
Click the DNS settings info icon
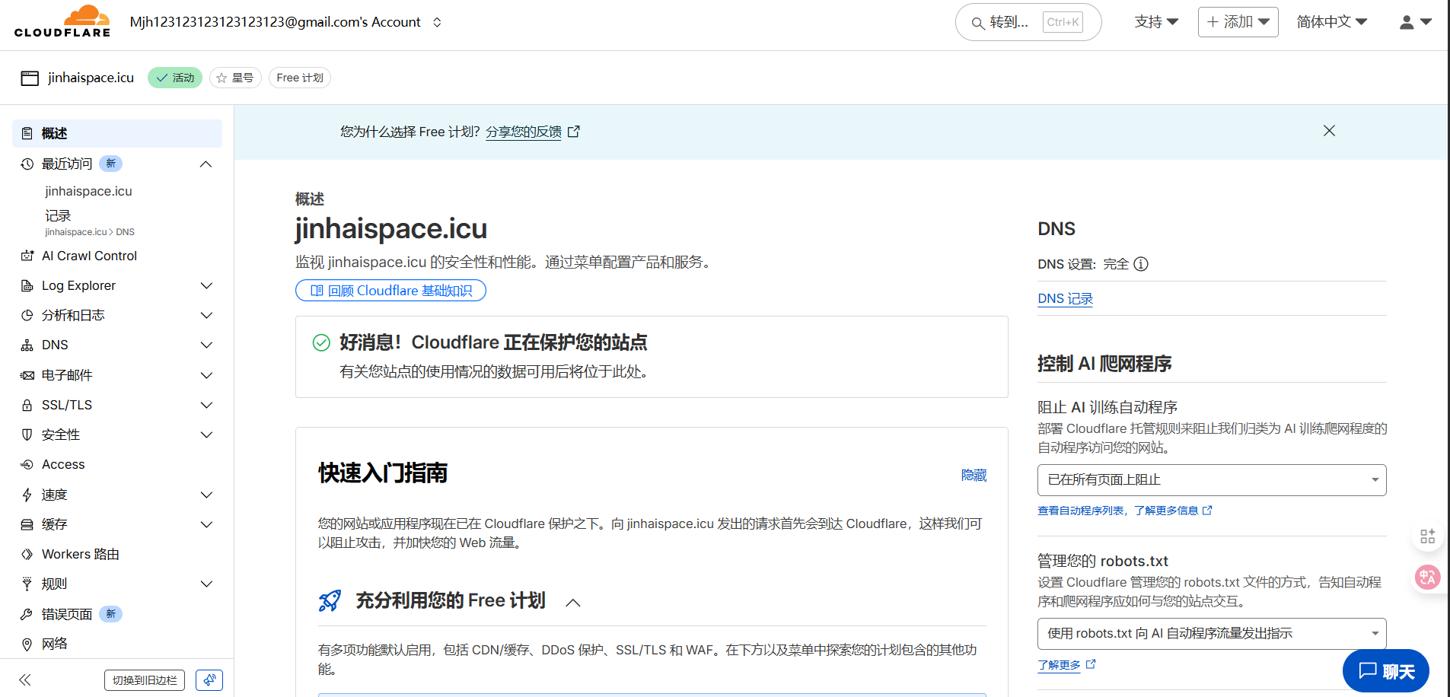pos(1140,264)
